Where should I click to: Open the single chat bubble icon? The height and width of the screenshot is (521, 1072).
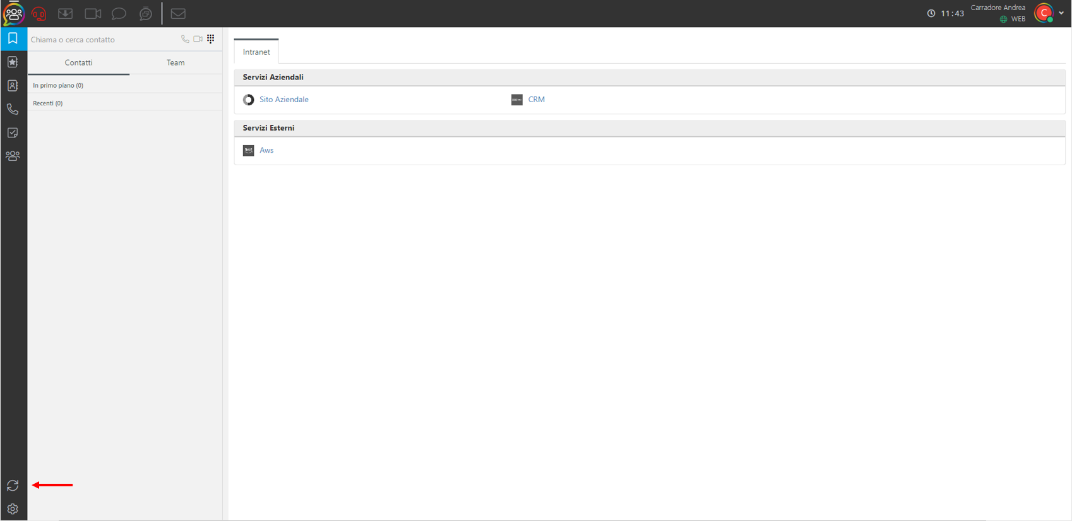point(119,13)
